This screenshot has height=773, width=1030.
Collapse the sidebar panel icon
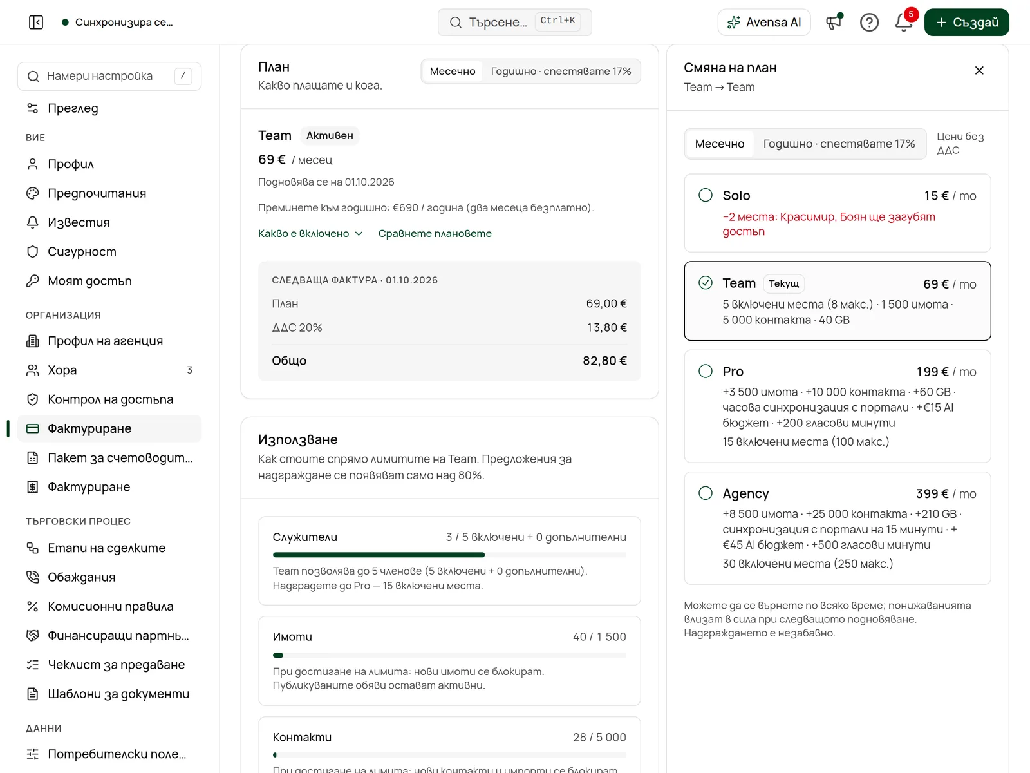pyautogui.click(x=36, y=23)
